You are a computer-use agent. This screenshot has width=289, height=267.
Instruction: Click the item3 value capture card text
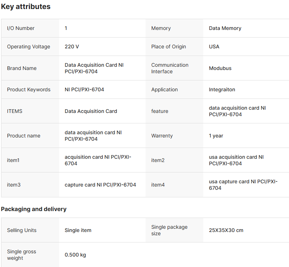point(100,185)
